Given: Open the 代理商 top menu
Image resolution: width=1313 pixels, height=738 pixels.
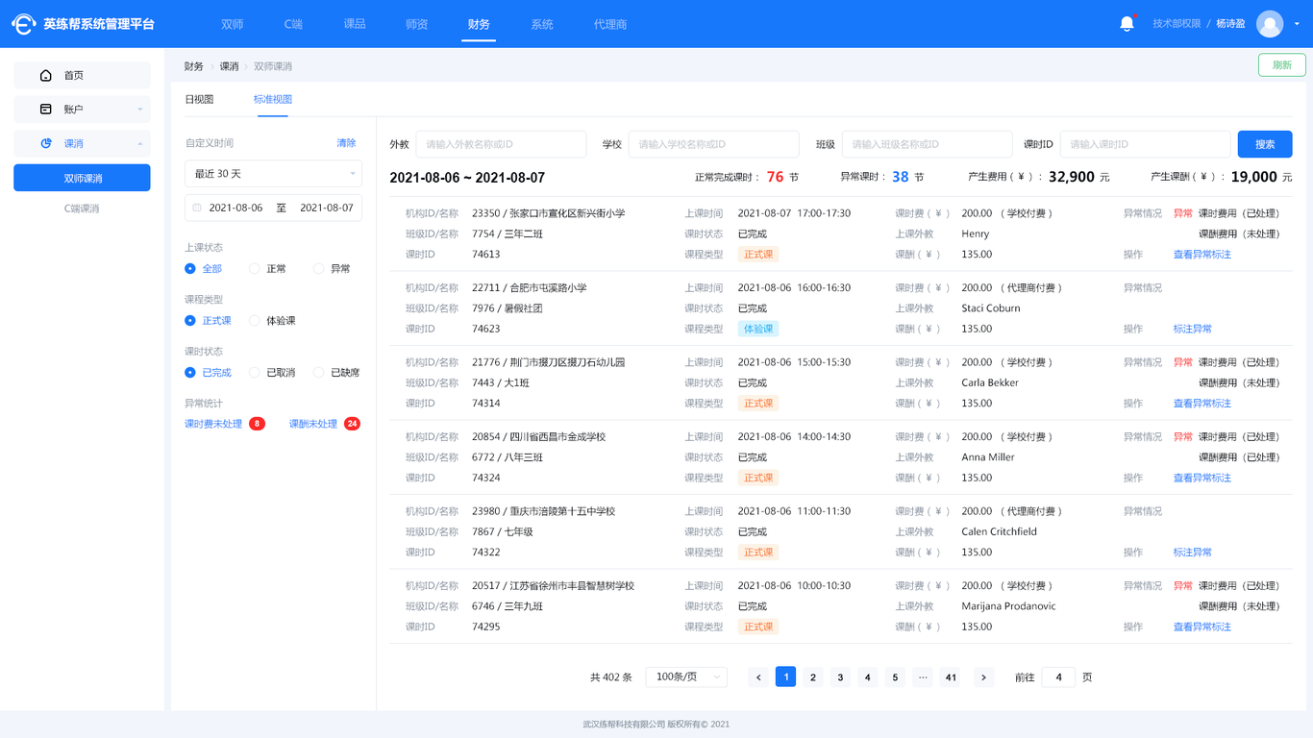Looking at the screenshot, I should [x=610, y=24].
